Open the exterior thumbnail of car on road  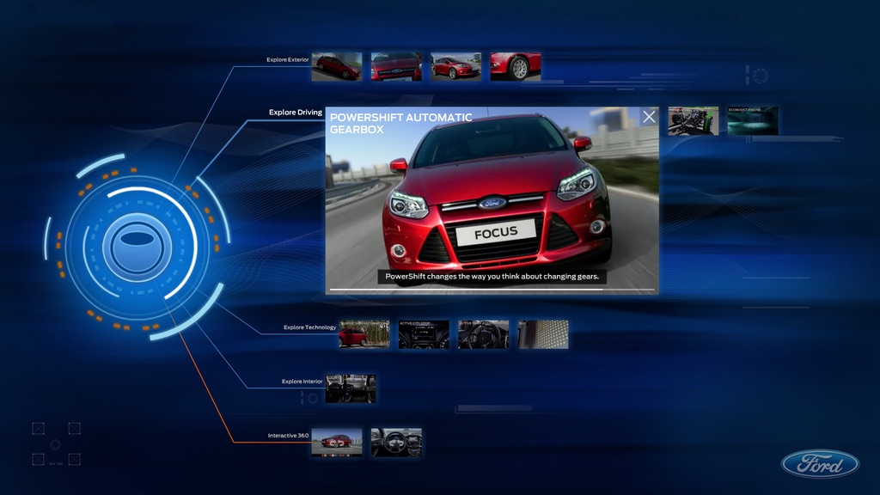(337, 67)
